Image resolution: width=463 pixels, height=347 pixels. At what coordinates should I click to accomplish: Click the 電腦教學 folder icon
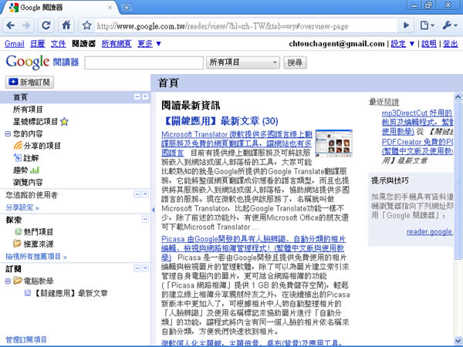click(x=18, y=281)
